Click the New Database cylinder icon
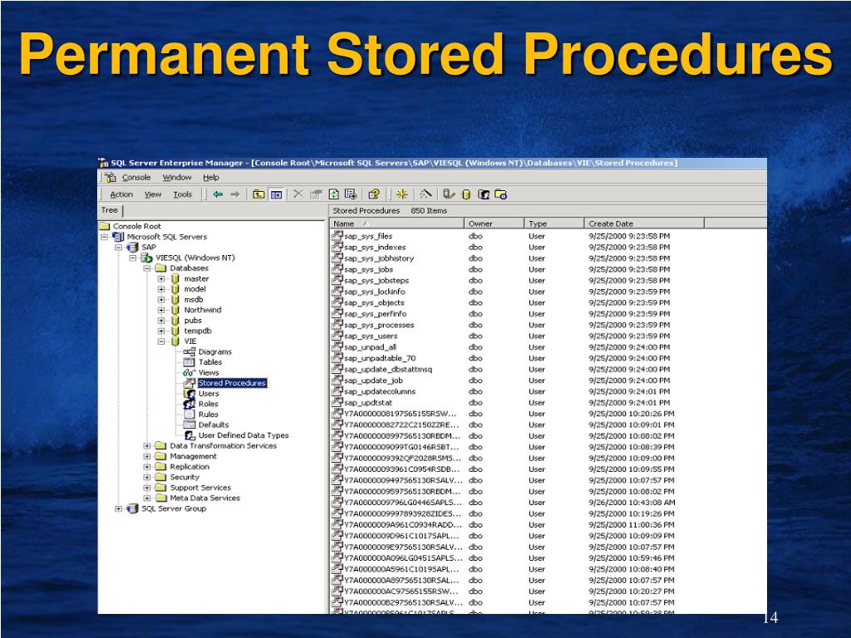 (465, 194)
